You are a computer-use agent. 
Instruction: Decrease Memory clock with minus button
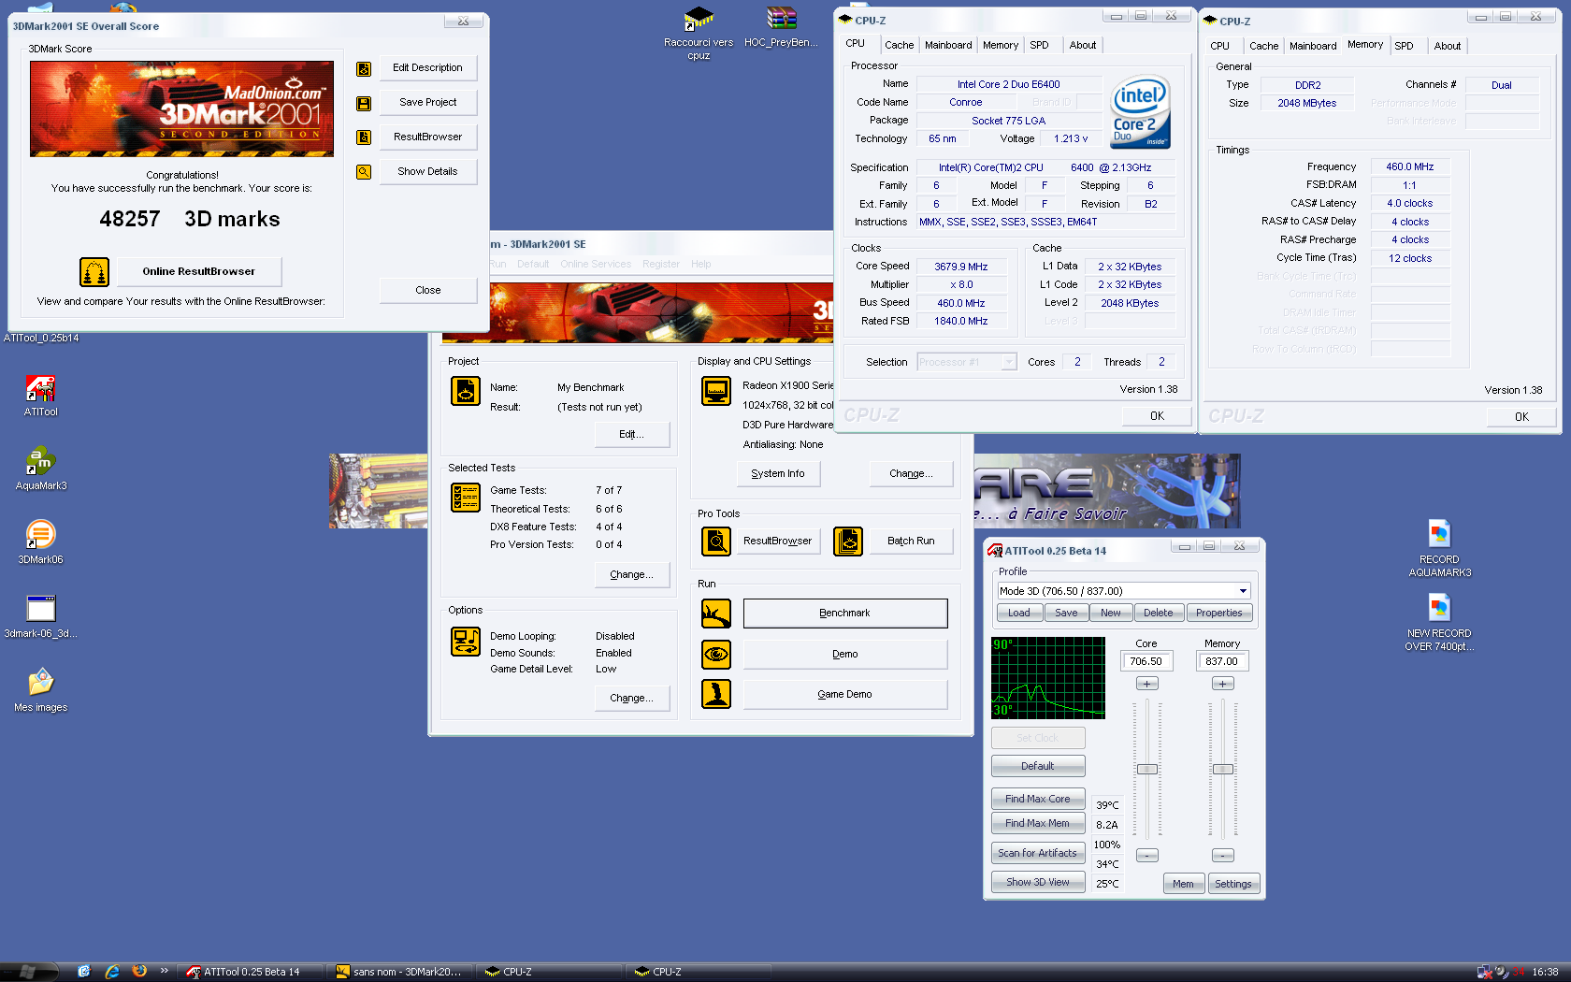[1223, 856]
